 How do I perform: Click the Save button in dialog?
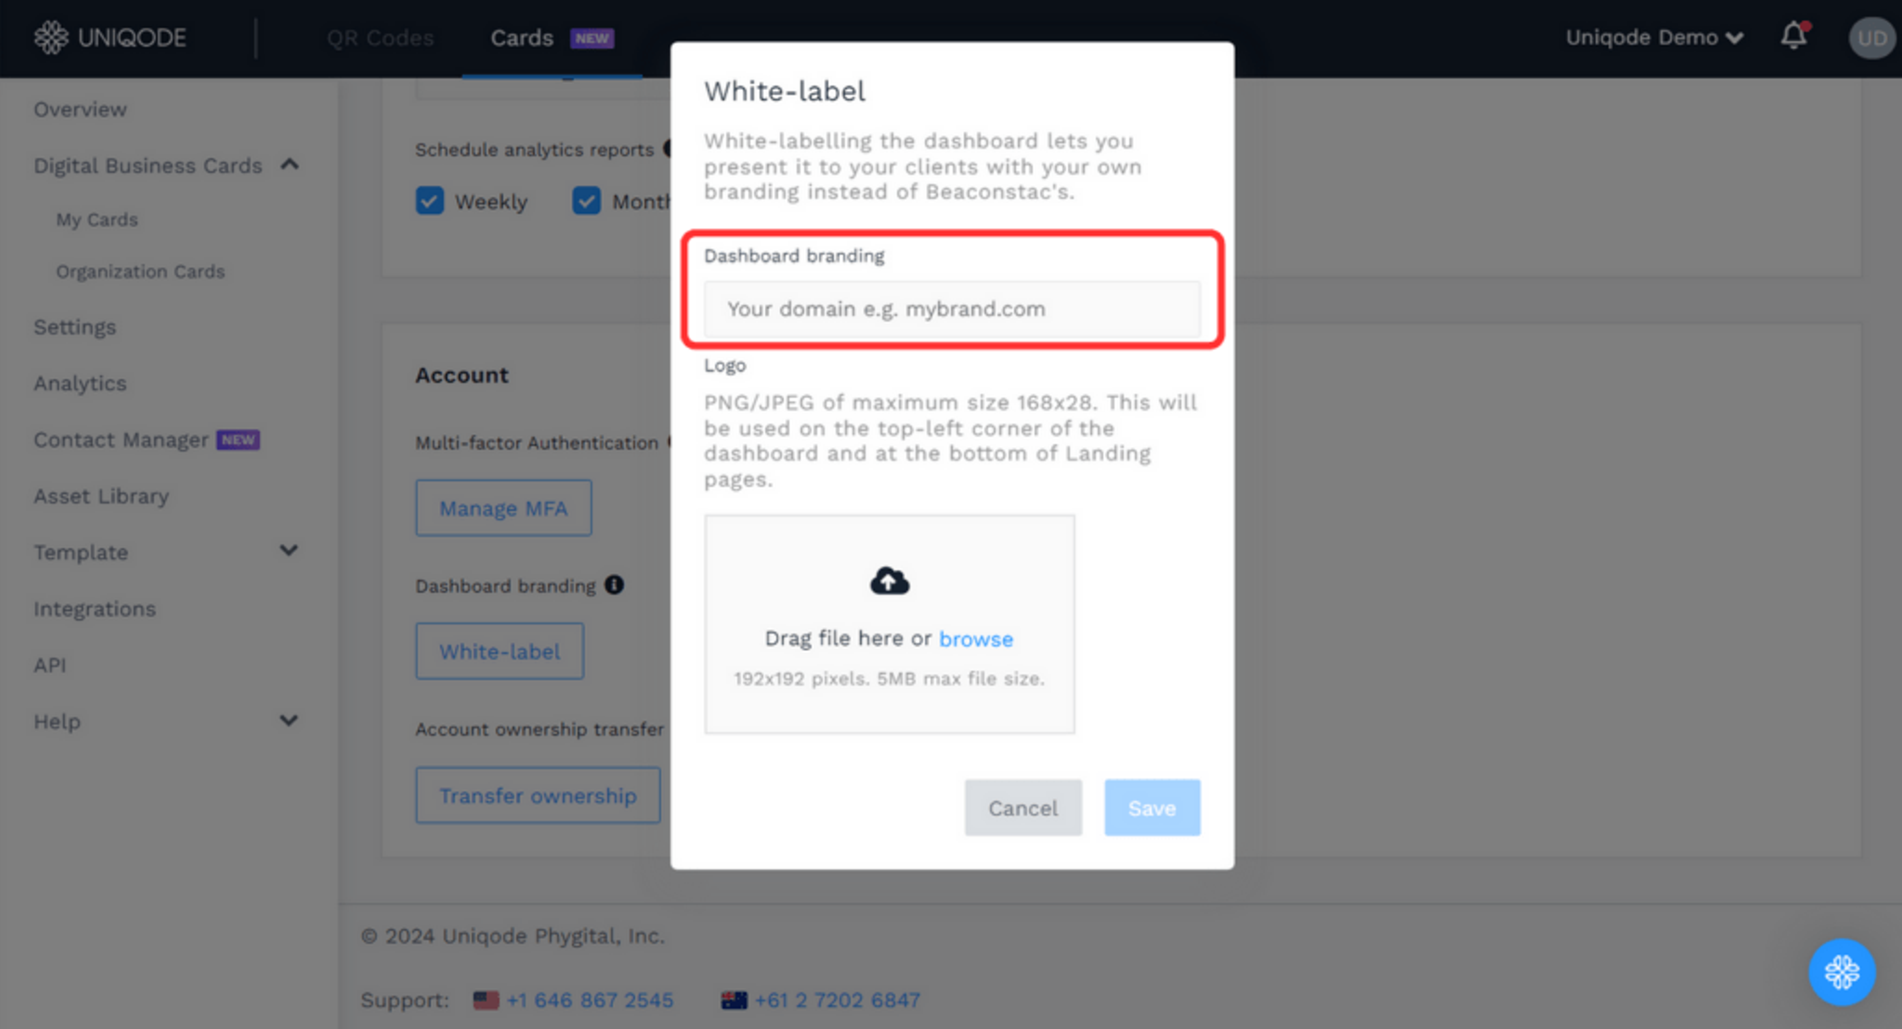1152,808
